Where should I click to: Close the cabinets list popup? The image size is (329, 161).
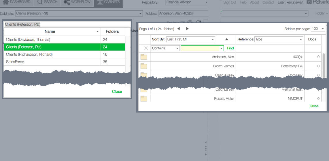point(117,91)
